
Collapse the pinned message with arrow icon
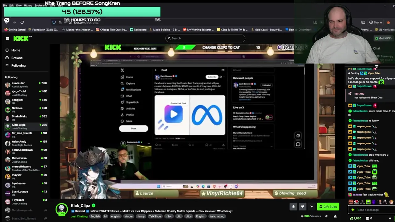click(377, 67)
